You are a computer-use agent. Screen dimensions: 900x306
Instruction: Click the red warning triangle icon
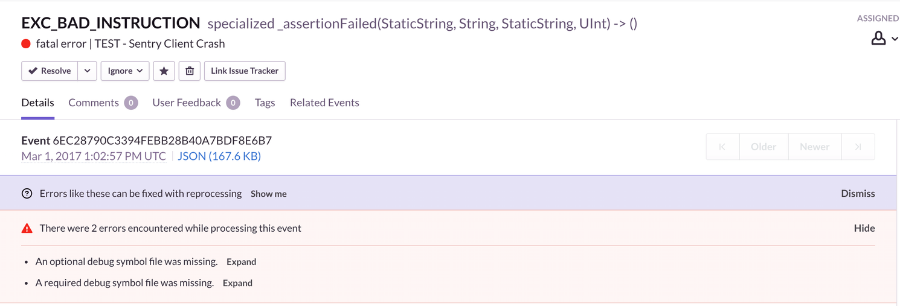pos(27,228)
